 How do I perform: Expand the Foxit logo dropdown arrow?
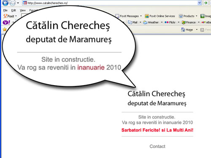tap(16, 16)
